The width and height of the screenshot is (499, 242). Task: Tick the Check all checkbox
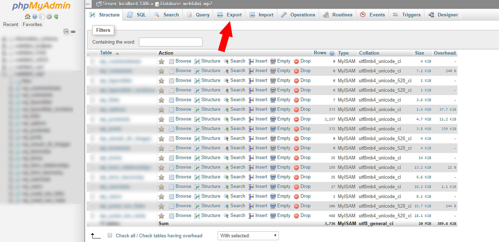110,236
